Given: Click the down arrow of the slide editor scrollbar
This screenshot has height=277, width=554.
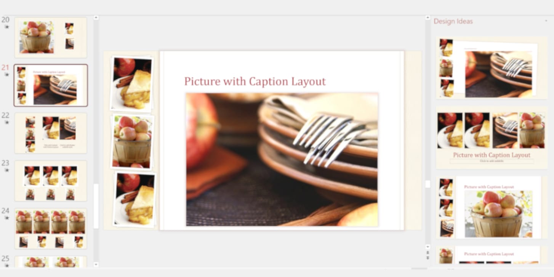Looking at the screenshot, I should coord(428,247).
